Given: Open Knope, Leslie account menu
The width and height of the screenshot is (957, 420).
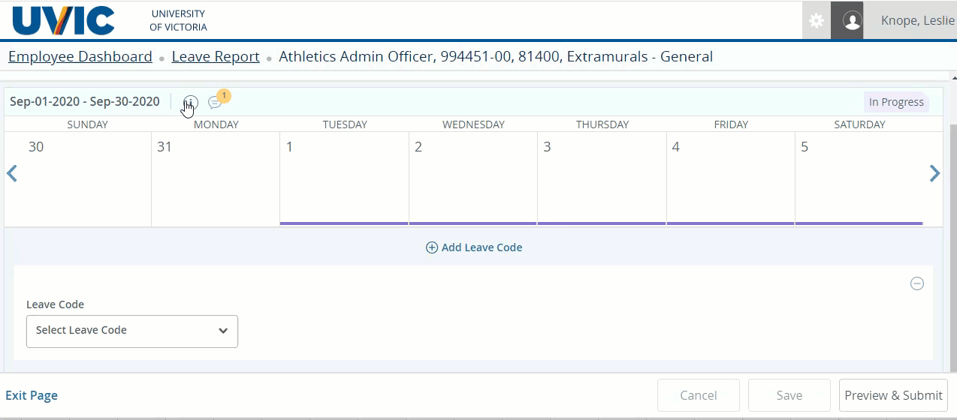Looking at the screenshot, I should [x=917, y=21].
